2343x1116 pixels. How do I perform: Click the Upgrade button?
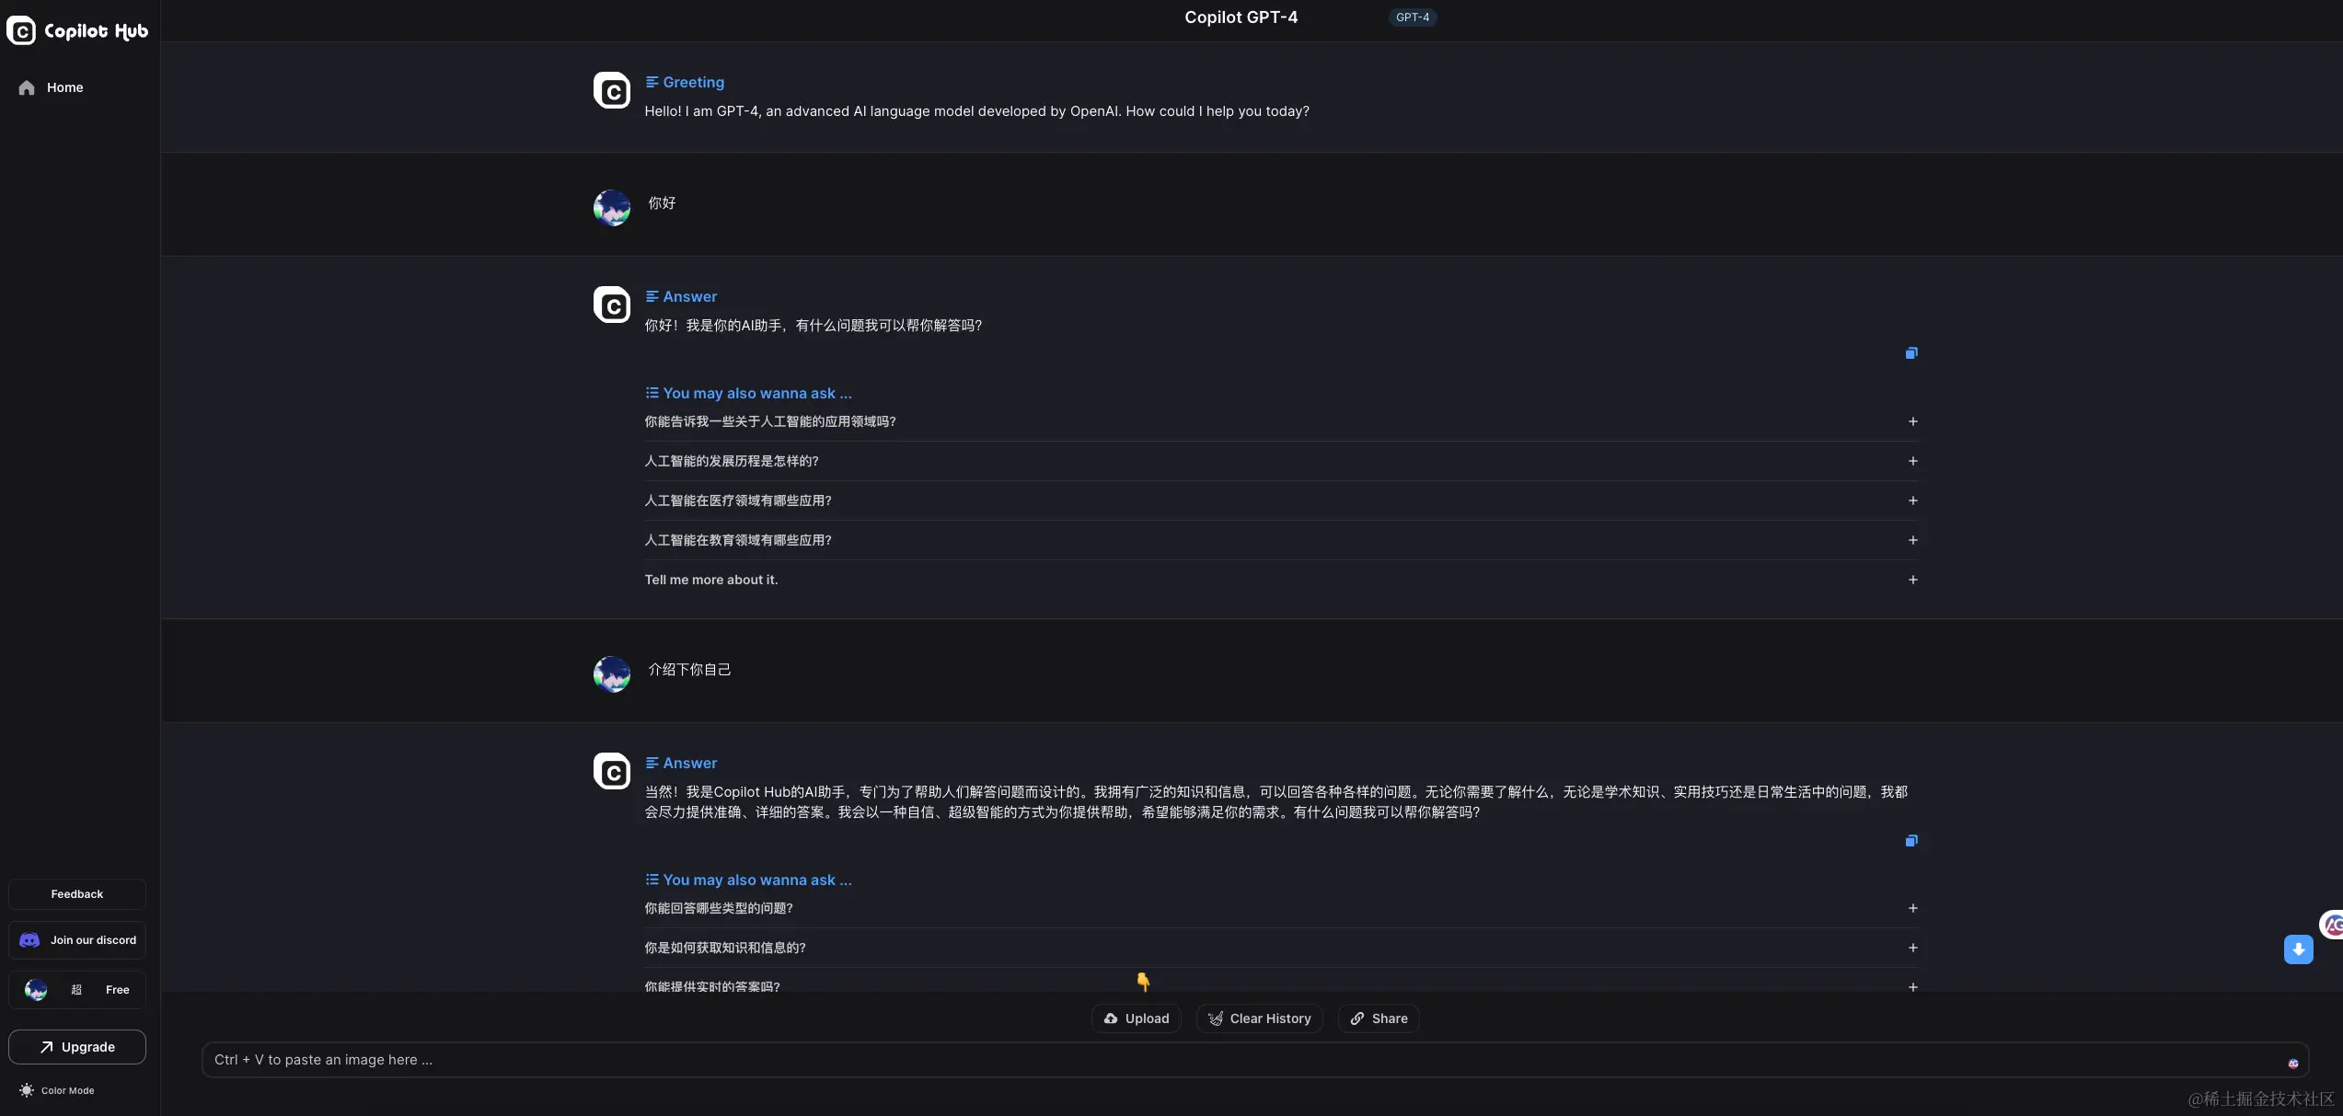coord(77,1047)
